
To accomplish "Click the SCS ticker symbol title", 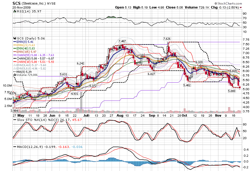I will [17, 4].
